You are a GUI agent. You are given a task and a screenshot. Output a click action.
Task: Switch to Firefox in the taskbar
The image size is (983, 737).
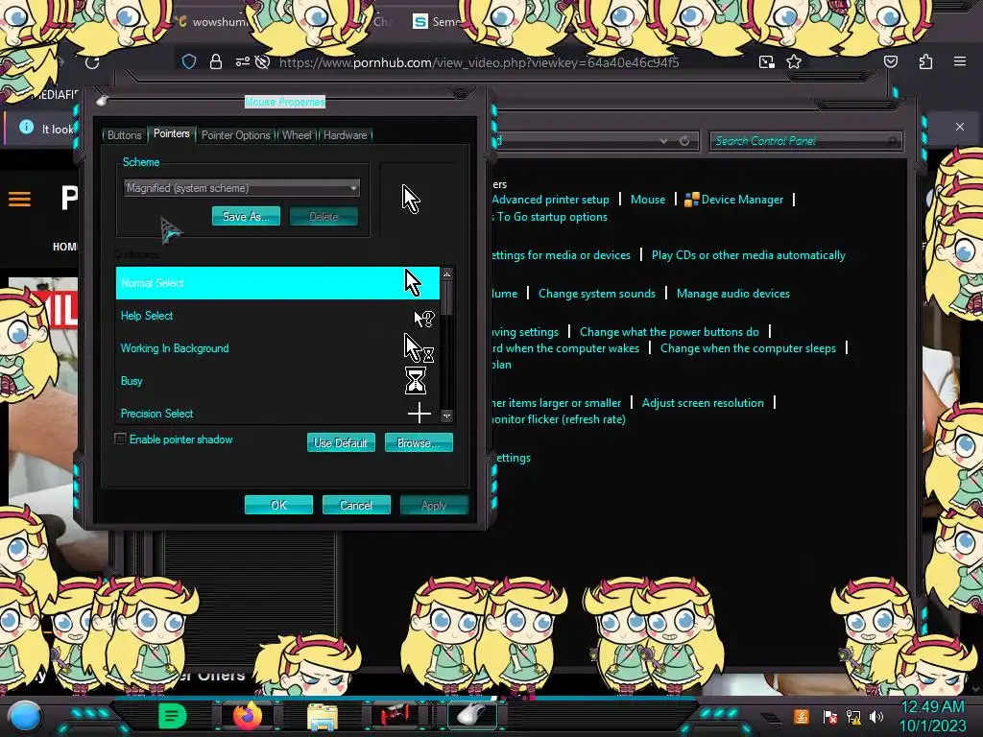pos(248,716)
